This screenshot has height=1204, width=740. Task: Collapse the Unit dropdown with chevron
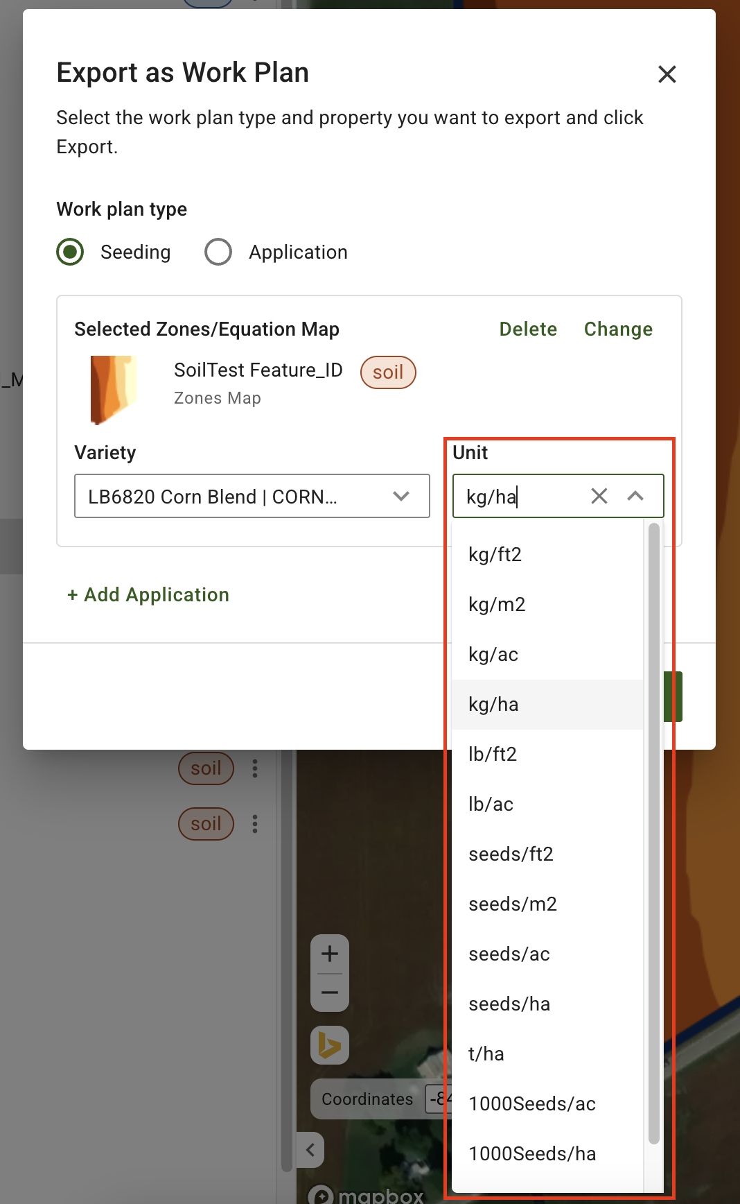[635, 496]
